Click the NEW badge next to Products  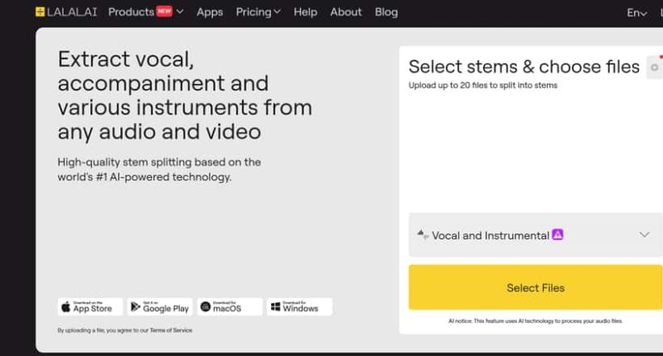tap(164, 12)
